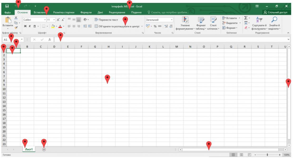Switch to the Подання tab
The width and height of the screenshot is (293, 158).
(x=136, y=12)
